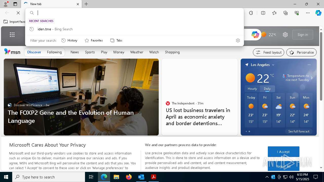This screenshot has width=324, height=182.
Task: Open the Money menu item
Action: (x=119, y=52)
